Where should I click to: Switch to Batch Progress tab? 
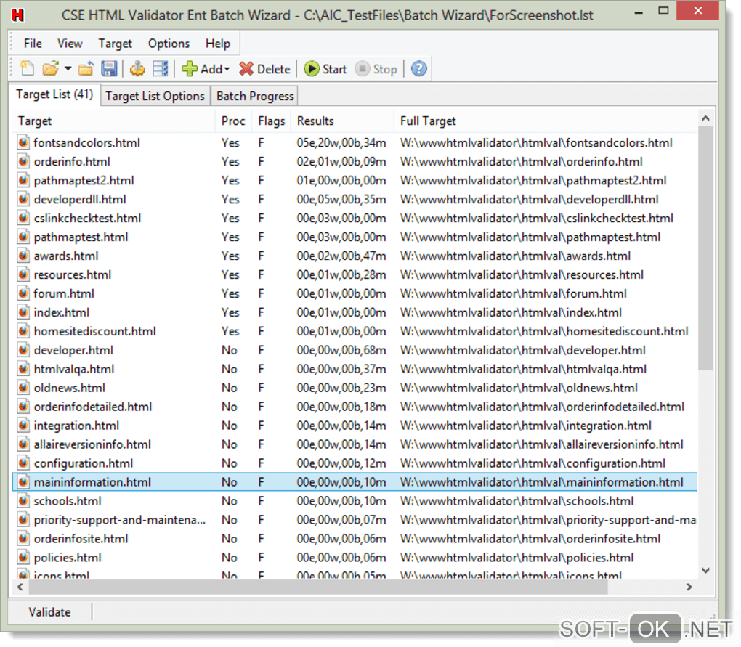(x=255, y=96)
